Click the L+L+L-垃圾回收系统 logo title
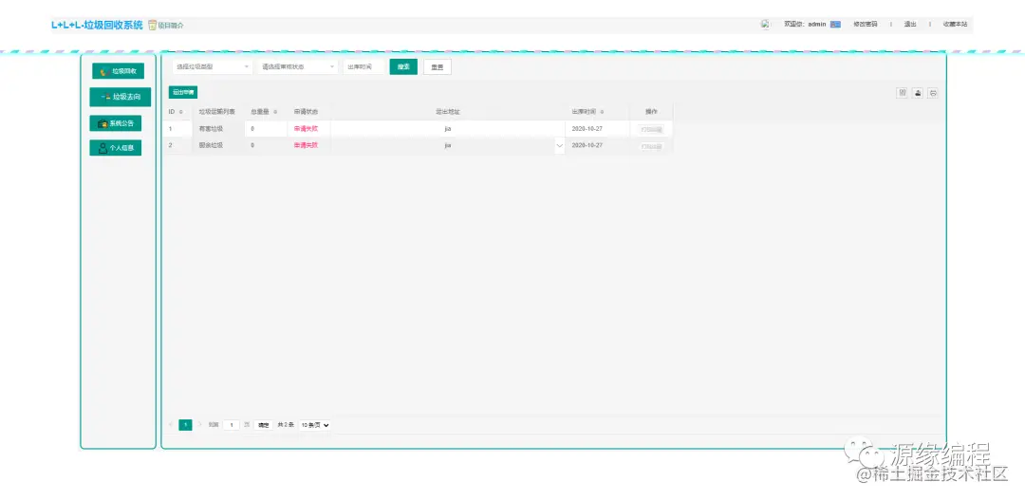The image size is (1025, 500). pyautogui.click(x=97, y=25)
